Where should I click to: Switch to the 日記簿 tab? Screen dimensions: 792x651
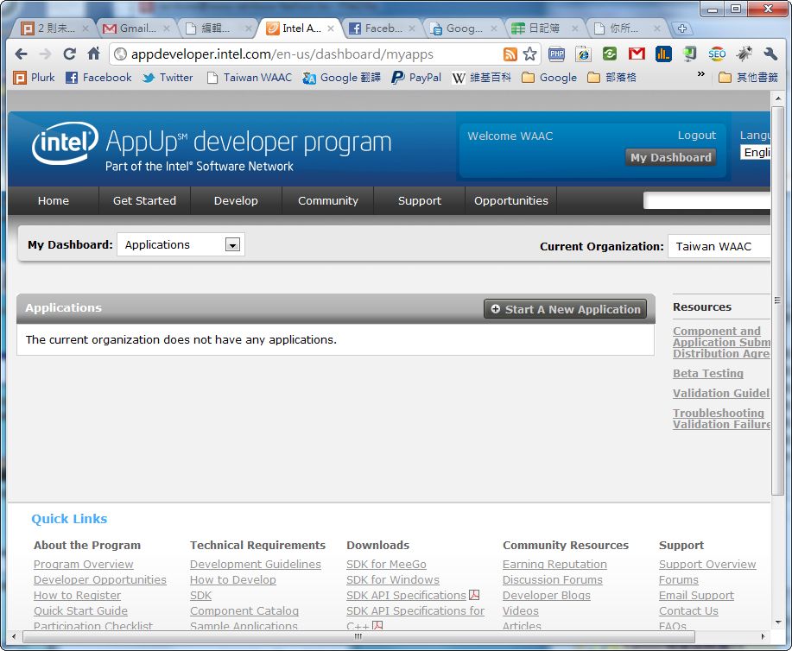tap(544, 28)
